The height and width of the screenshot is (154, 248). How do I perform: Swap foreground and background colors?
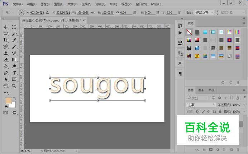(x=15, y=98)
